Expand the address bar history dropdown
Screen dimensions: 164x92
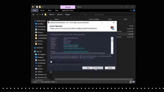(x=81, y=15)
